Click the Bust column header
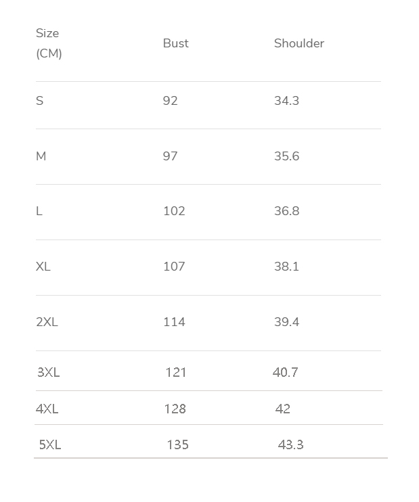The width and height of the screenshot is (419, 502). (x=175, y=43)
